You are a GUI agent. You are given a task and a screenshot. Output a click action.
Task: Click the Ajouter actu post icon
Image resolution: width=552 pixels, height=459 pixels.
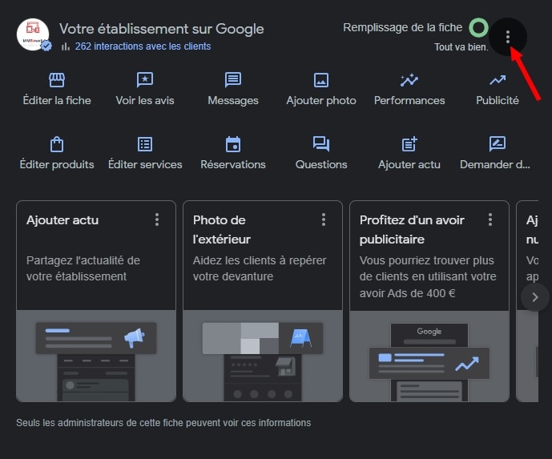click(409, 144)
